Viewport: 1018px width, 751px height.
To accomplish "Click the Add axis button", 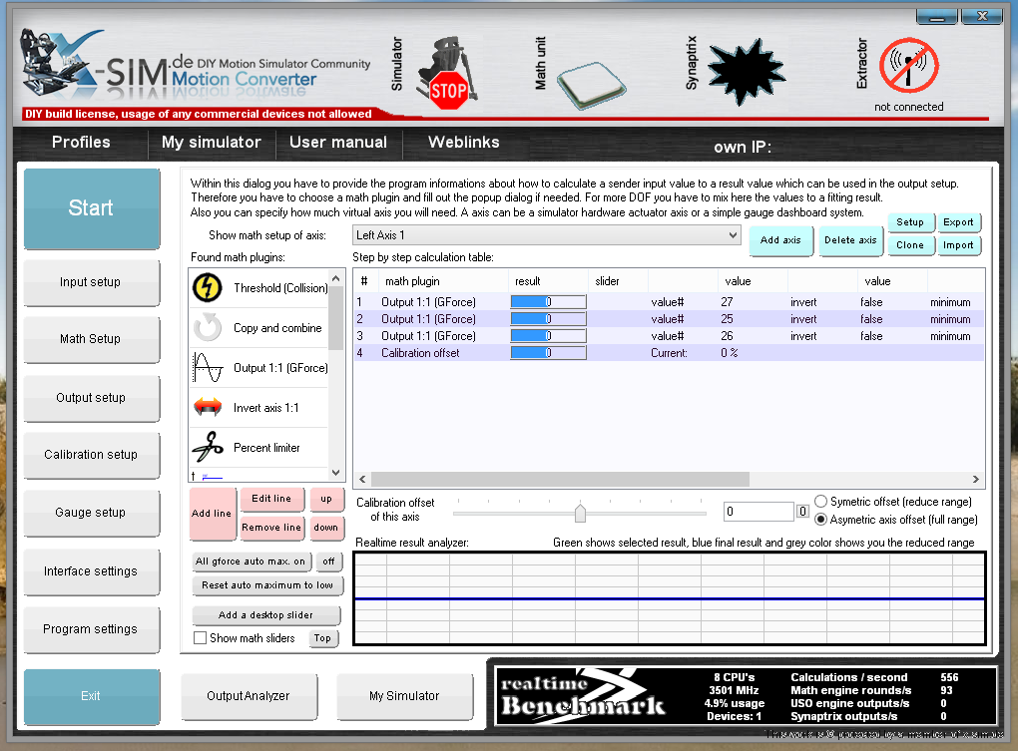I will (780, 240).
